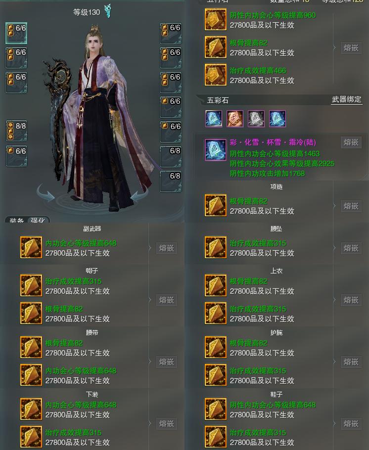This screenshot has width=369, height=450.
Task: Click 熔嵌 button for 腰坠
Action: tap(351, 248)
